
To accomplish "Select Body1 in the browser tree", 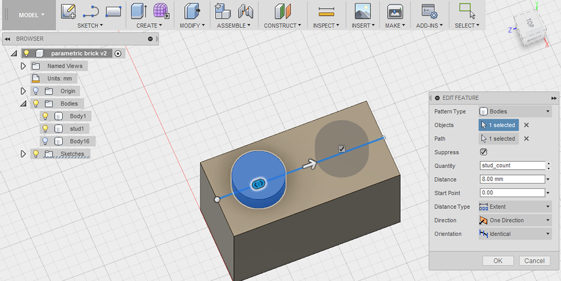I will point(78,116).
